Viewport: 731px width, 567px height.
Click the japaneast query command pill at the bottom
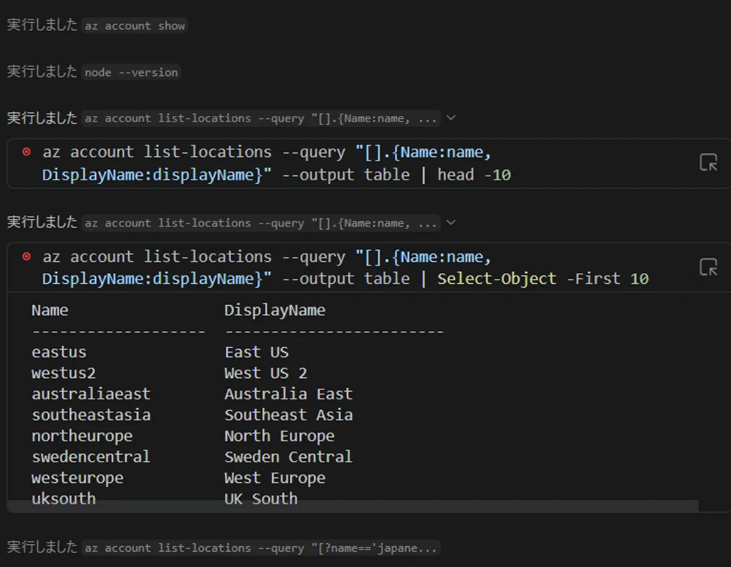click(x=262, y=548)
